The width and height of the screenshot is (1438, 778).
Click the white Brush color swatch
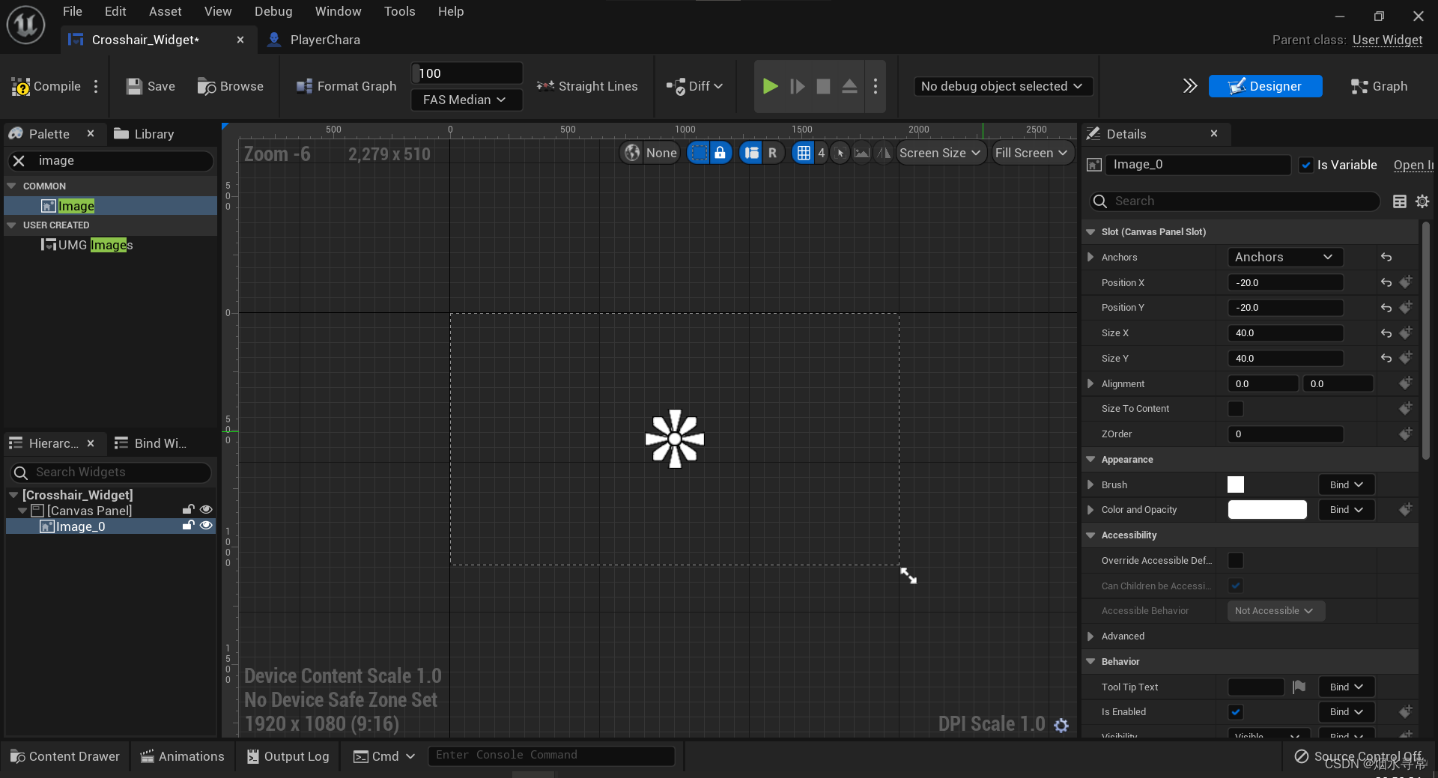(1235, 484)
